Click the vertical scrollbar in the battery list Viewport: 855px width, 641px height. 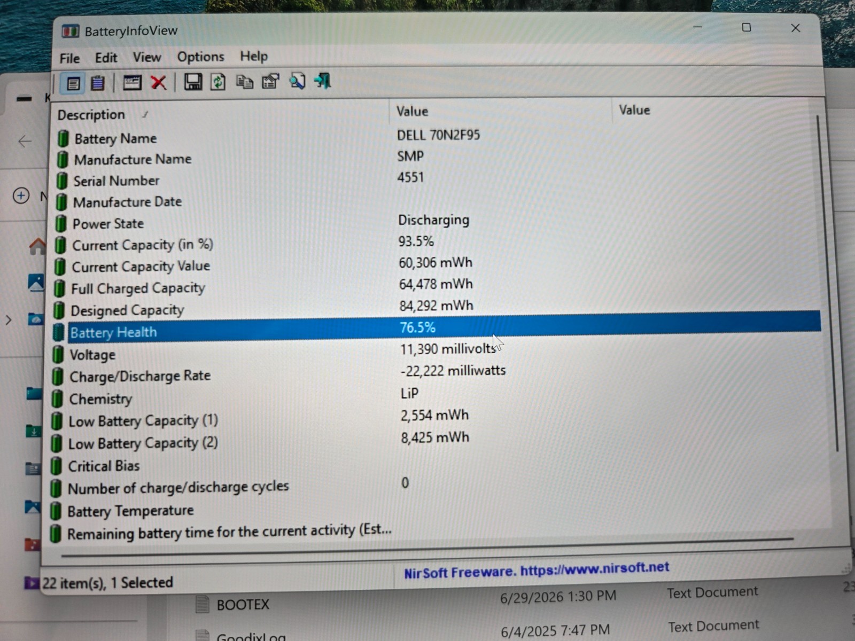coord(827,283)
